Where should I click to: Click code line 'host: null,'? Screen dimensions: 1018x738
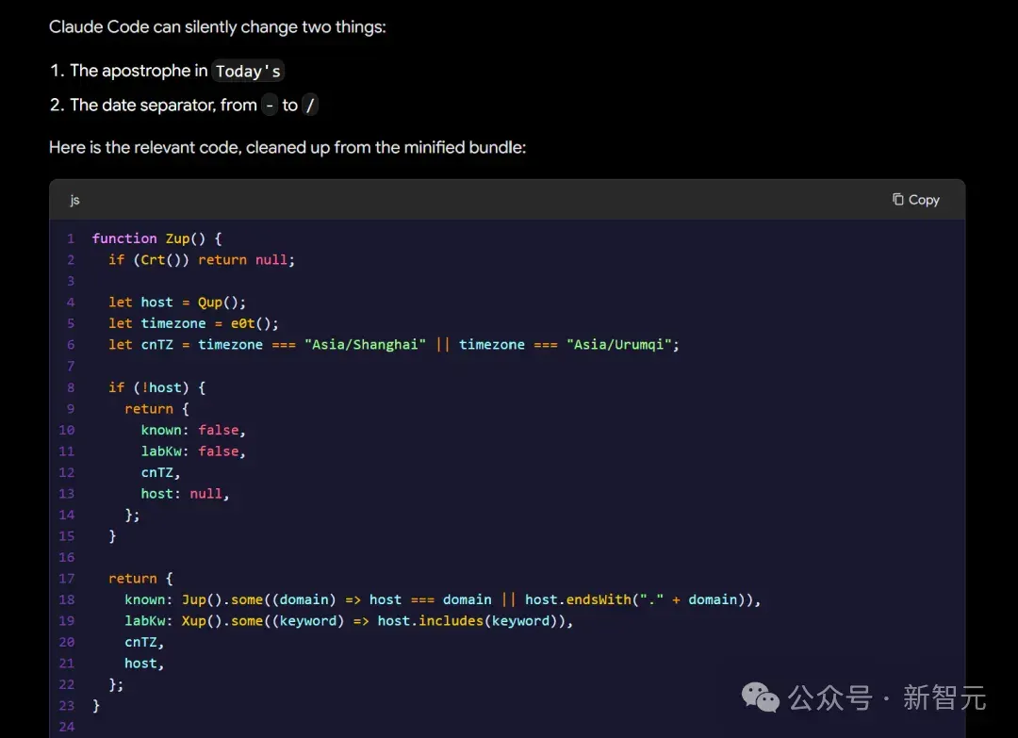(185, 494)
